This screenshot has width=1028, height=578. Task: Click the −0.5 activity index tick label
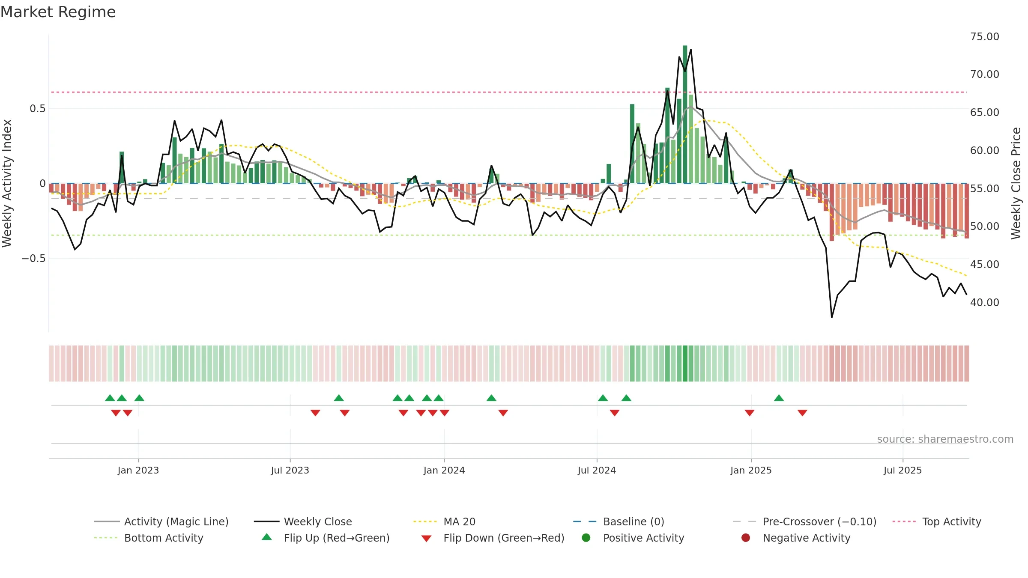(x=33, y=258)
